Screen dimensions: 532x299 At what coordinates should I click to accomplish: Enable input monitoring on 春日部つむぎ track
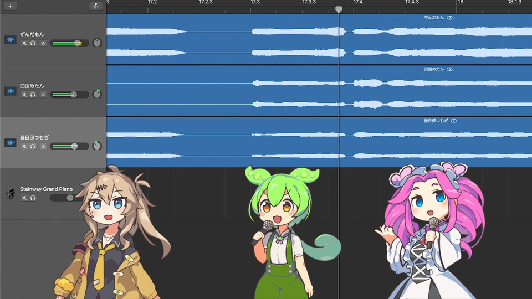(x=43, y=146)
